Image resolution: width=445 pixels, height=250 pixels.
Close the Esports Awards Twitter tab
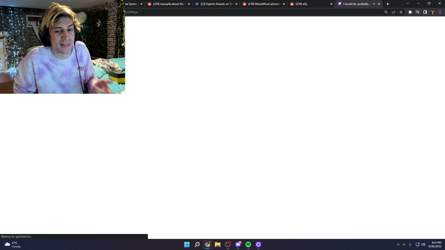click(236, 4)
